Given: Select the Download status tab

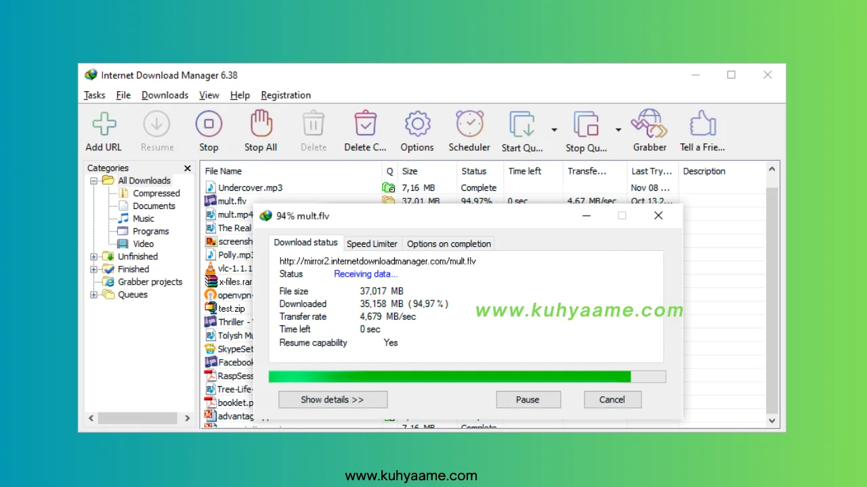Looking at the screenshot, I should 305,242.
